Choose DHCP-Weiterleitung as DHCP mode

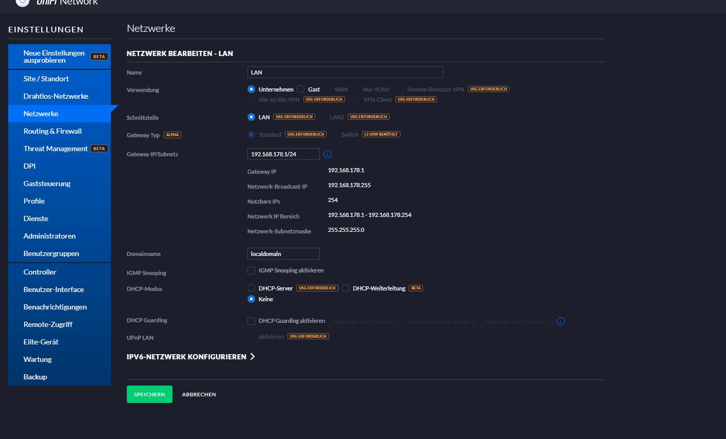coord(346,288)
